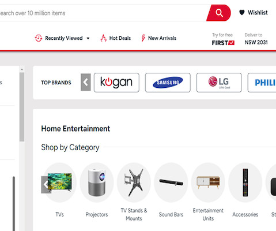Click the Hot Deals flame icon
The width and height of the screenshot is (276, 231).
[x=103, y=38]
